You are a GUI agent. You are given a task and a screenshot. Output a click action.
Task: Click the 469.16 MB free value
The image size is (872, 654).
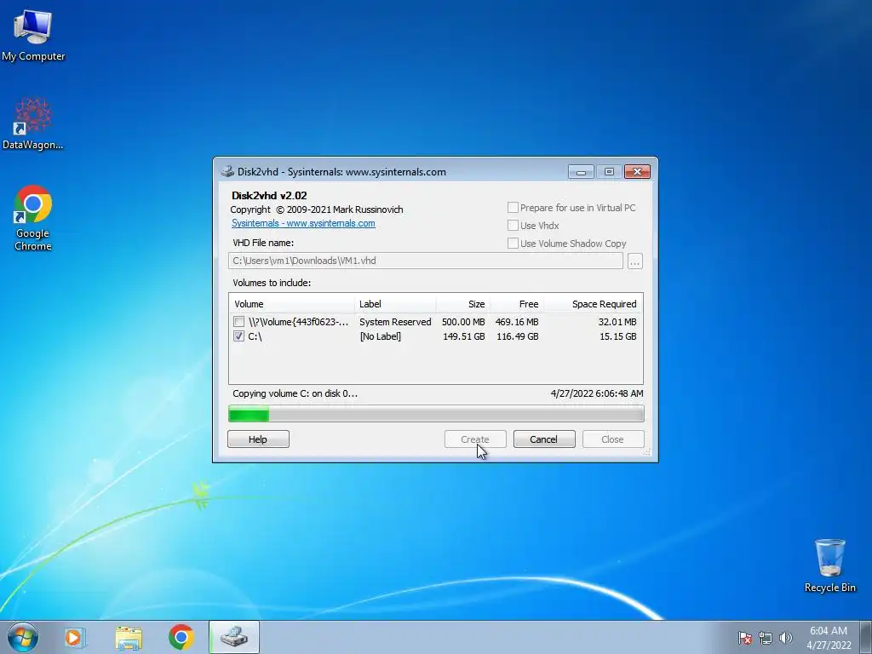click(x=517, y=322)
